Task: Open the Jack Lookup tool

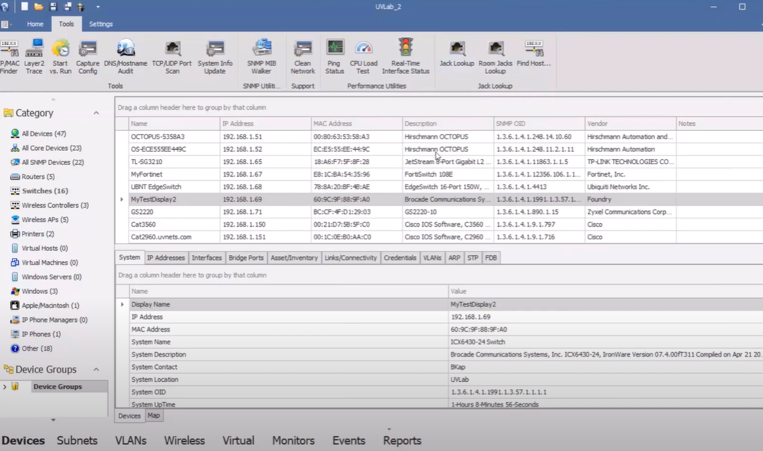Action: 456,54
